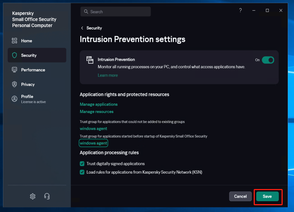Click the Privacy shield icon
Screen dimensions: 294x212
pyautogui.click(x=14, y=84)
